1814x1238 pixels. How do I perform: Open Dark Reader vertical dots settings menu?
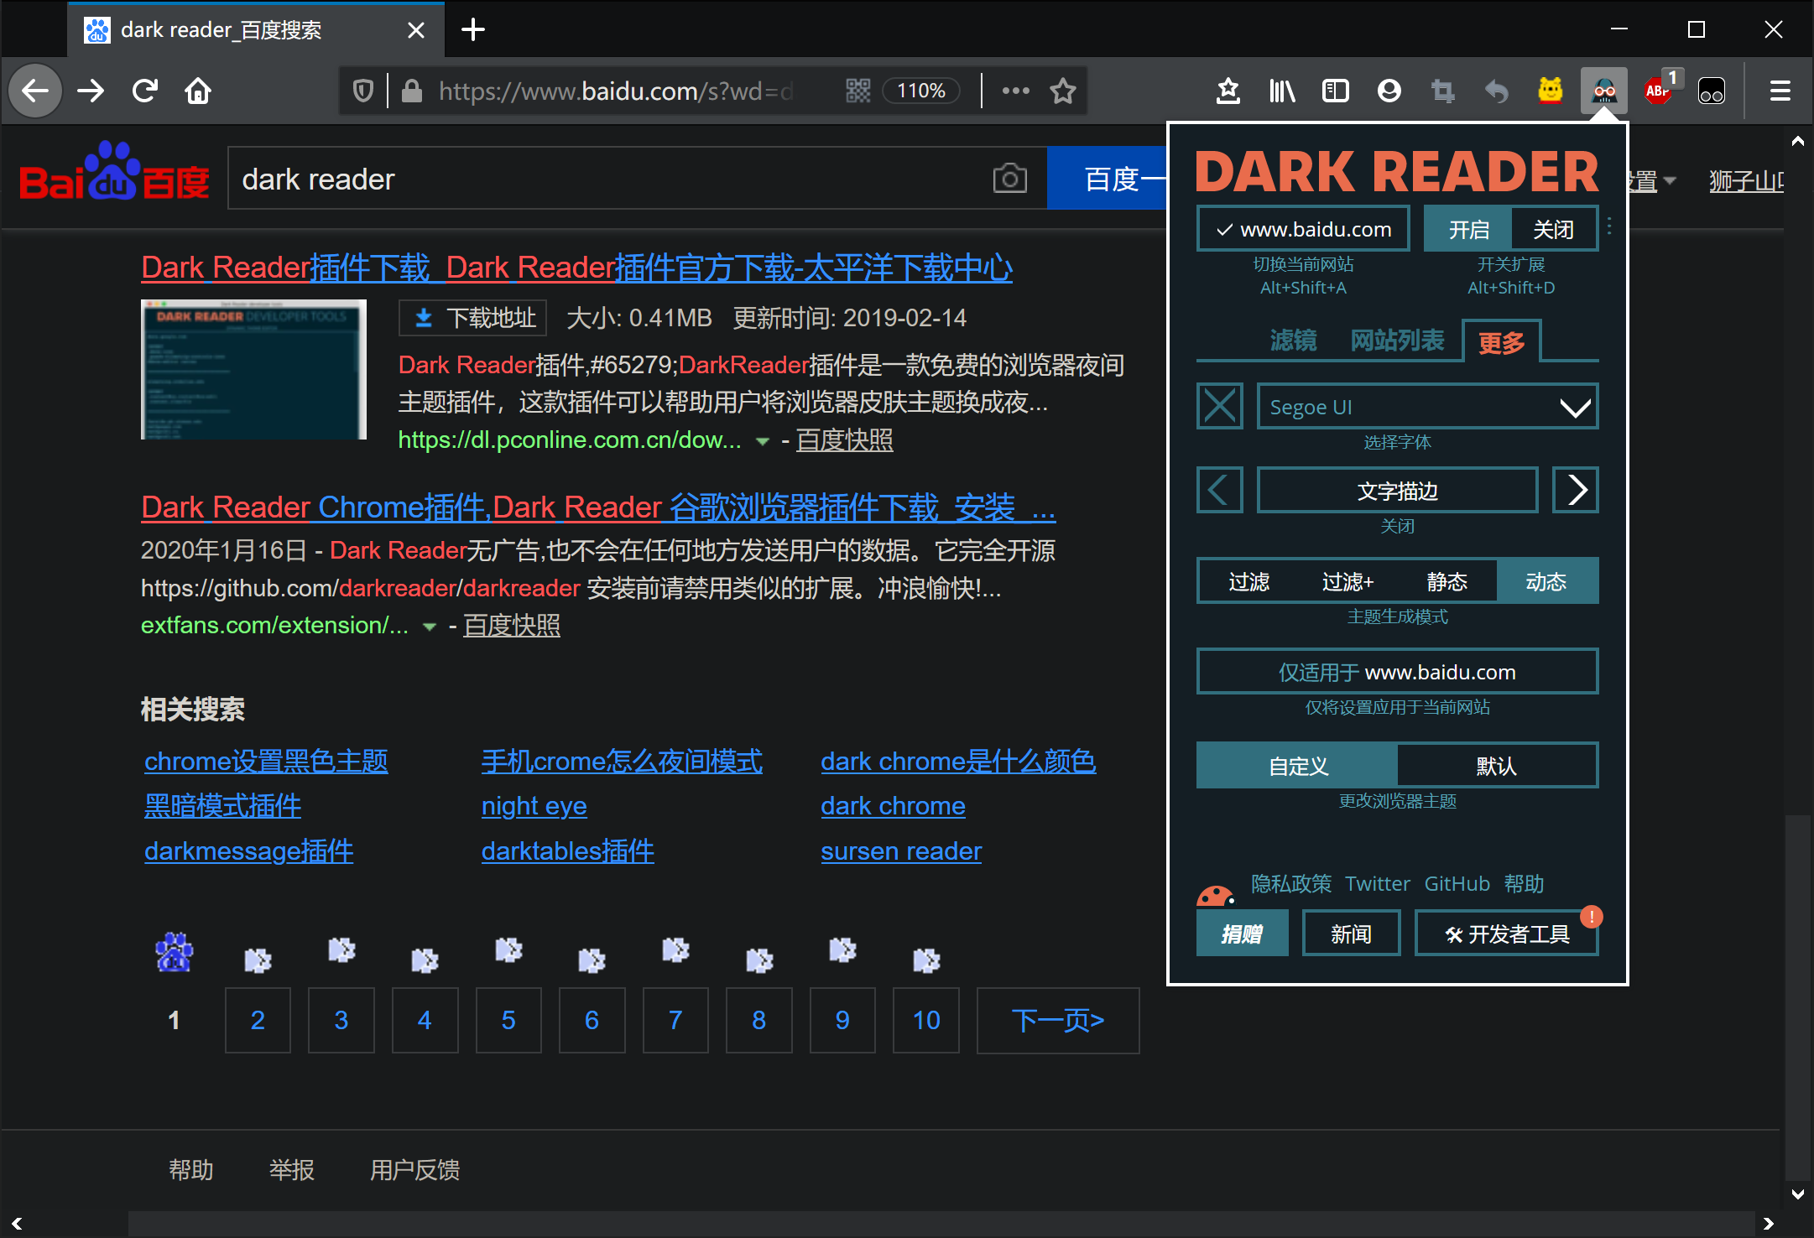pos(1608,226)
